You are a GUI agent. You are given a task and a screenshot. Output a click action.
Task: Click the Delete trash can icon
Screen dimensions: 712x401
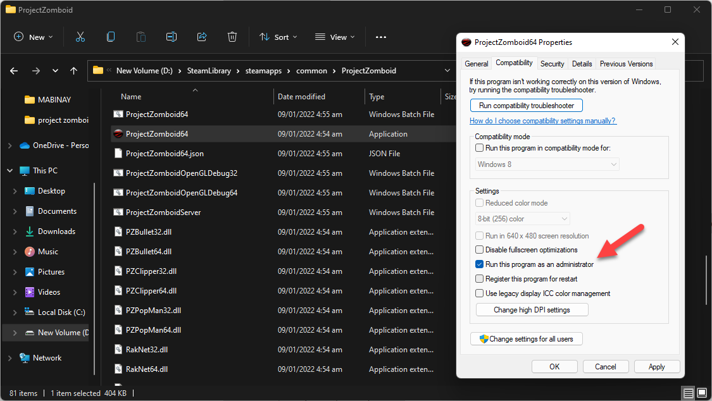tap(232, 37)
